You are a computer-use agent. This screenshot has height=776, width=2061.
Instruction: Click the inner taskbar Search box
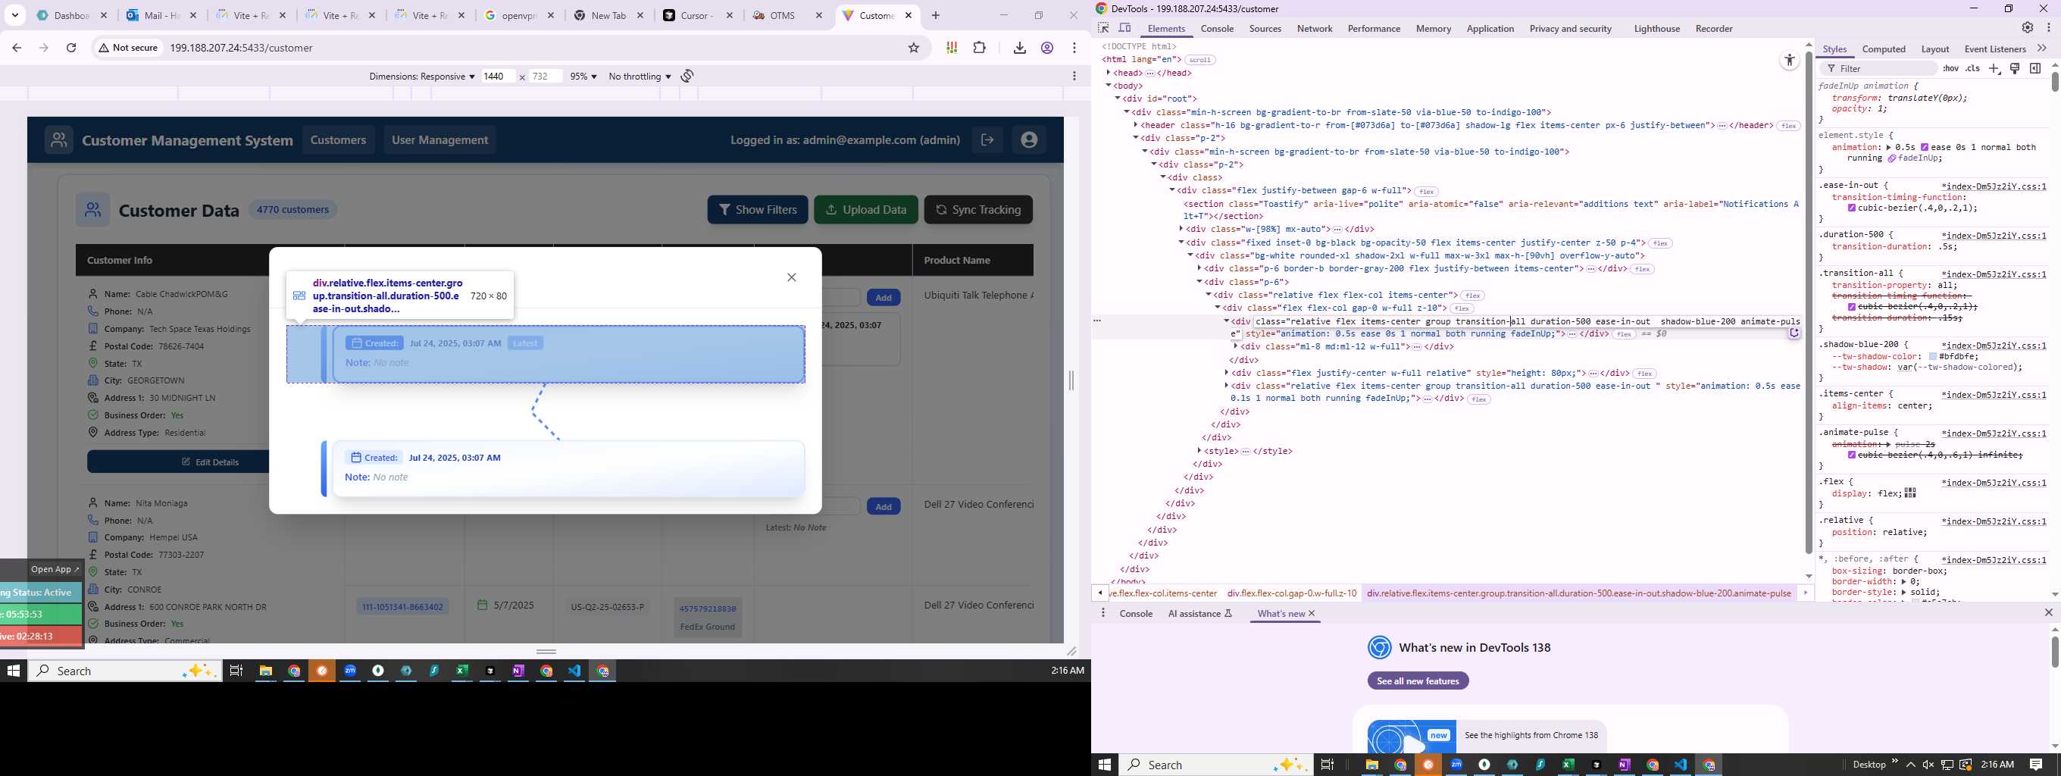[125, 671]
